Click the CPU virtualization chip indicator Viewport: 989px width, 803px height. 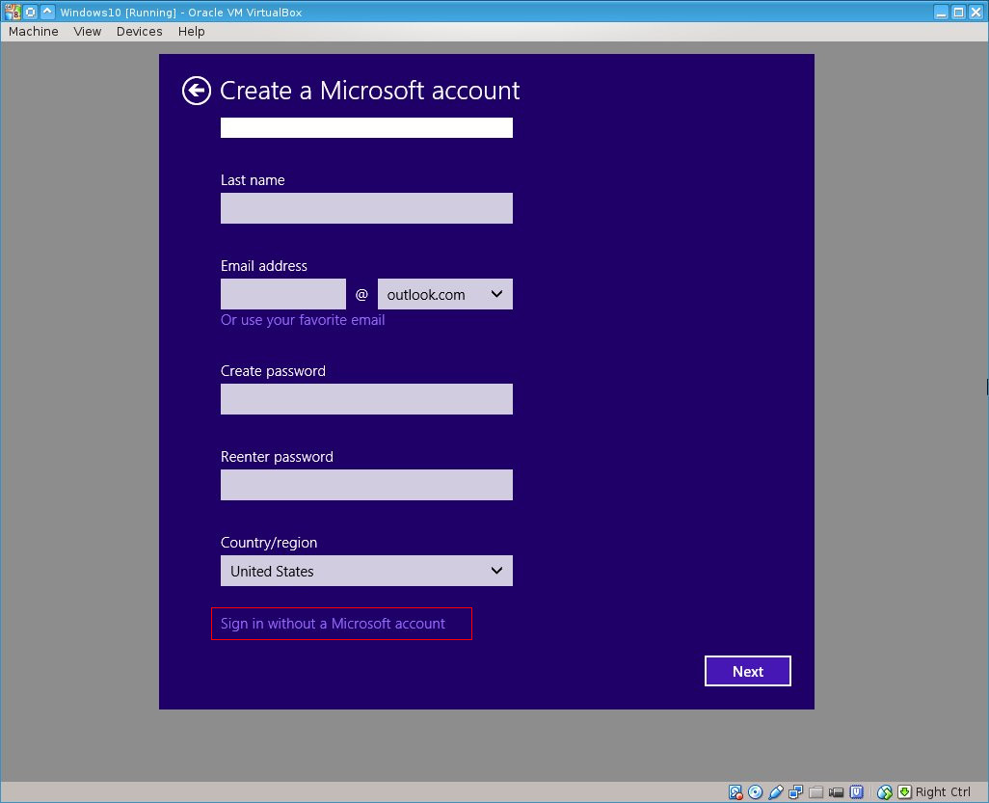click(x=857, y=791)
